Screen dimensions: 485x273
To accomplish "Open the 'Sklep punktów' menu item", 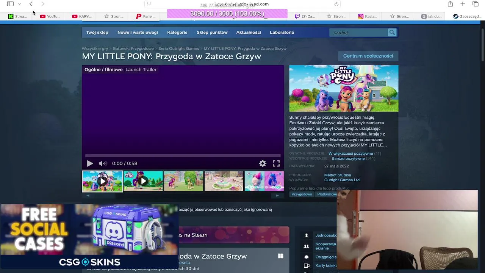I will 212,33.
